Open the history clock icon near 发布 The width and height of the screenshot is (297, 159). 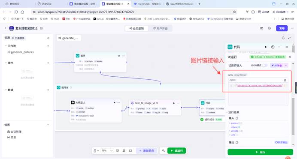click(x=270, y=28)
